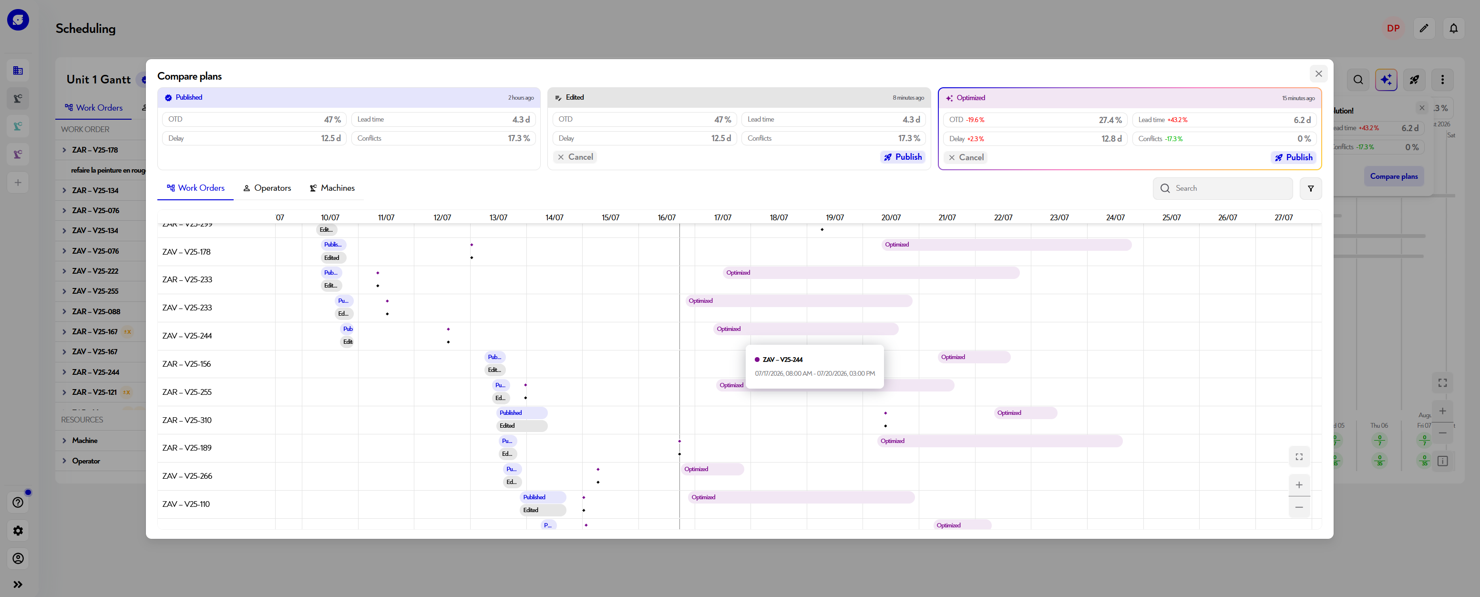Close the Compare plans dialog
The width and height of the screenshot is (1480, 597).
1318,73
